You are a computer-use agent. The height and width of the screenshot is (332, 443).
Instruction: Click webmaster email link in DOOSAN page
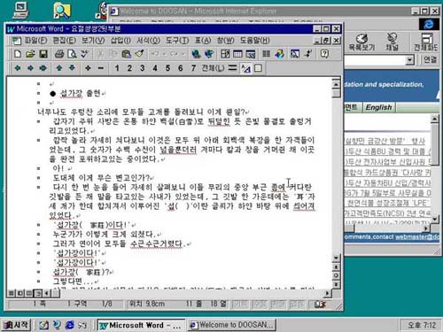[x=417, y=237]
